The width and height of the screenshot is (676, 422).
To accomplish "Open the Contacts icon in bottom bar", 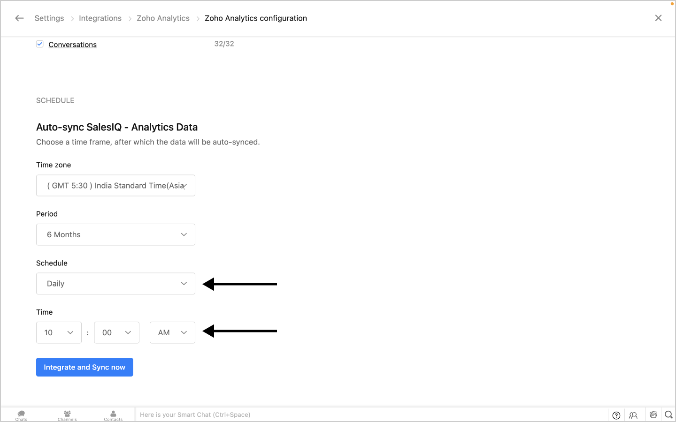I will click(113, 415).
